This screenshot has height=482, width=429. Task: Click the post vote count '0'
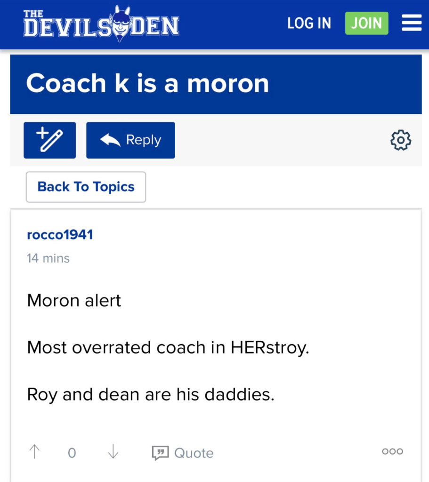click(x=72, y=453)
